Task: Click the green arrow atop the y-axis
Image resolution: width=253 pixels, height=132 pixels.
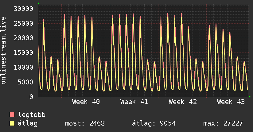Action: [x=38, y=3]
